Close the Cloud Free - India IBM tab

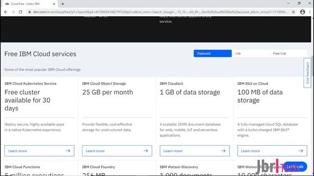pyautogui.click(x=54, y=4)
